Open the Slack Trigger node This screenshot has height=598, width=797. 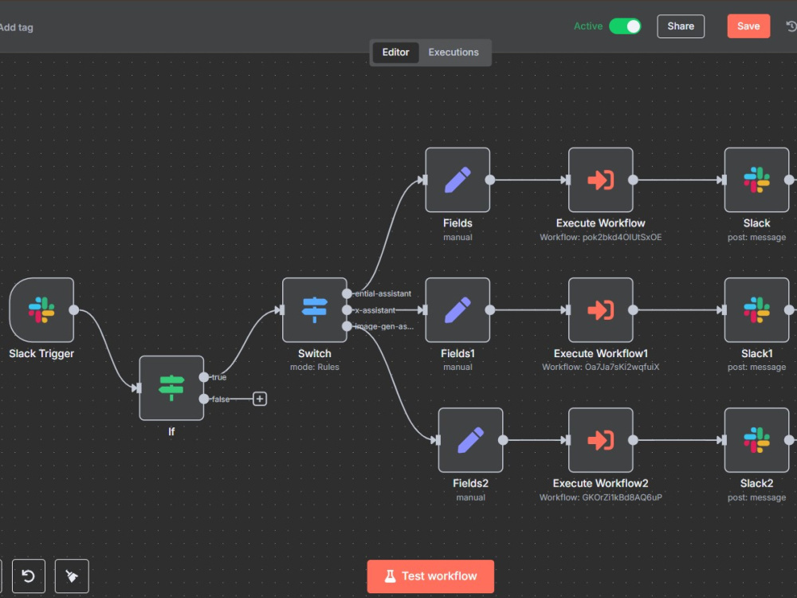click(x=41, y=309)
